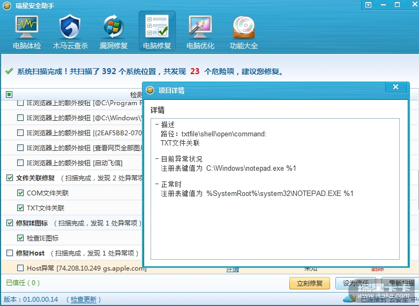
Task: Open the 检查更新 link
Action: [x=84, y=300]
